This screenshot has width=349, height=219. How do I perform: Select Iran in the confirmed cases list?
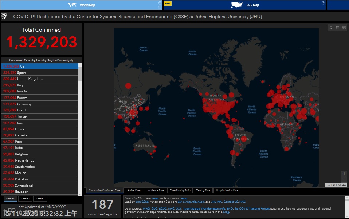[40, 123]
